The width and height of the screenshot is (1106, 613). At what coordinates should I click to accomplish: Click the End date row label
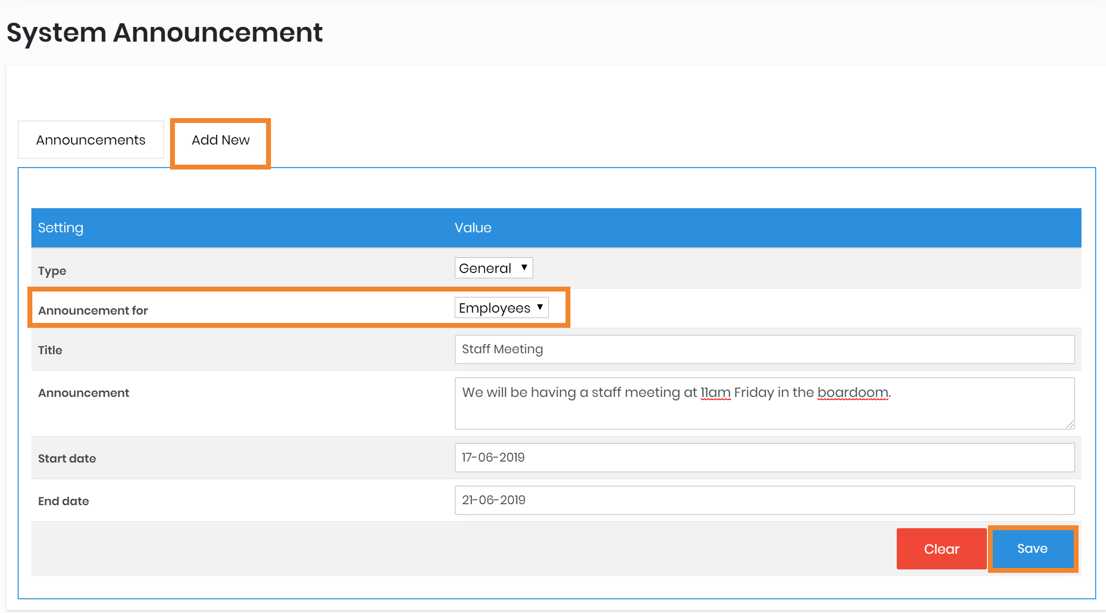tap(64, 501)
